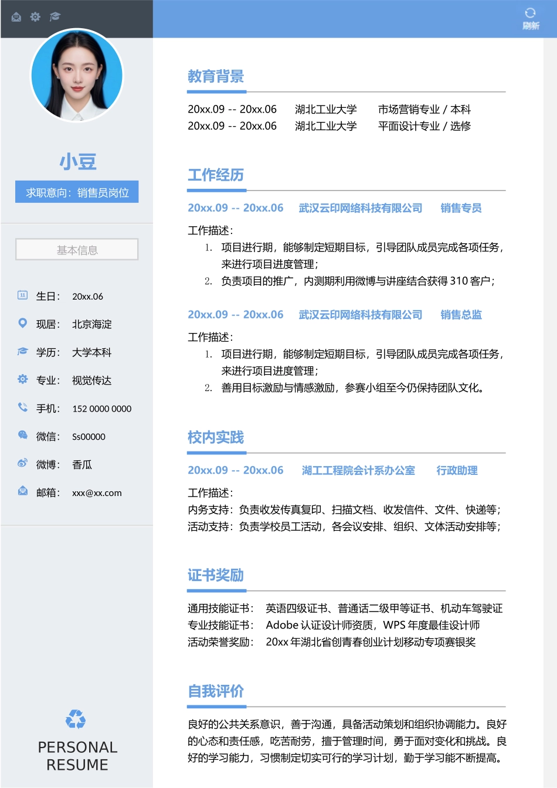
Task: Click the location pin icon beside 现居
Action: click(x=23, y=323)
